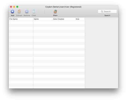Minimize the window with yellow button
The image size is (127, 101).
pos(14,7)
